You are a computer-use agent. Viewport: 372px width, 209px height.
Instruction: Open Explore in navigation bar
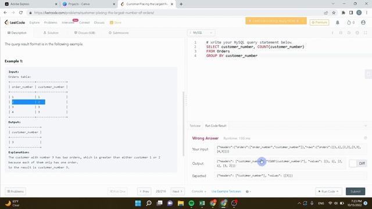pos(34,23)
